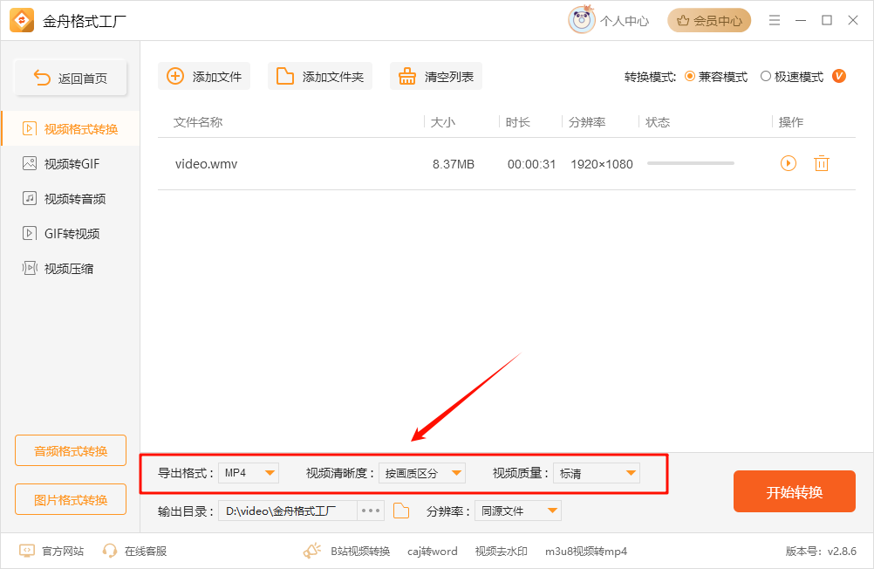Screen dimensions: 874x569
Task: Click the 版本号 v2.8.6 text
Action: (x=821, y=552)
